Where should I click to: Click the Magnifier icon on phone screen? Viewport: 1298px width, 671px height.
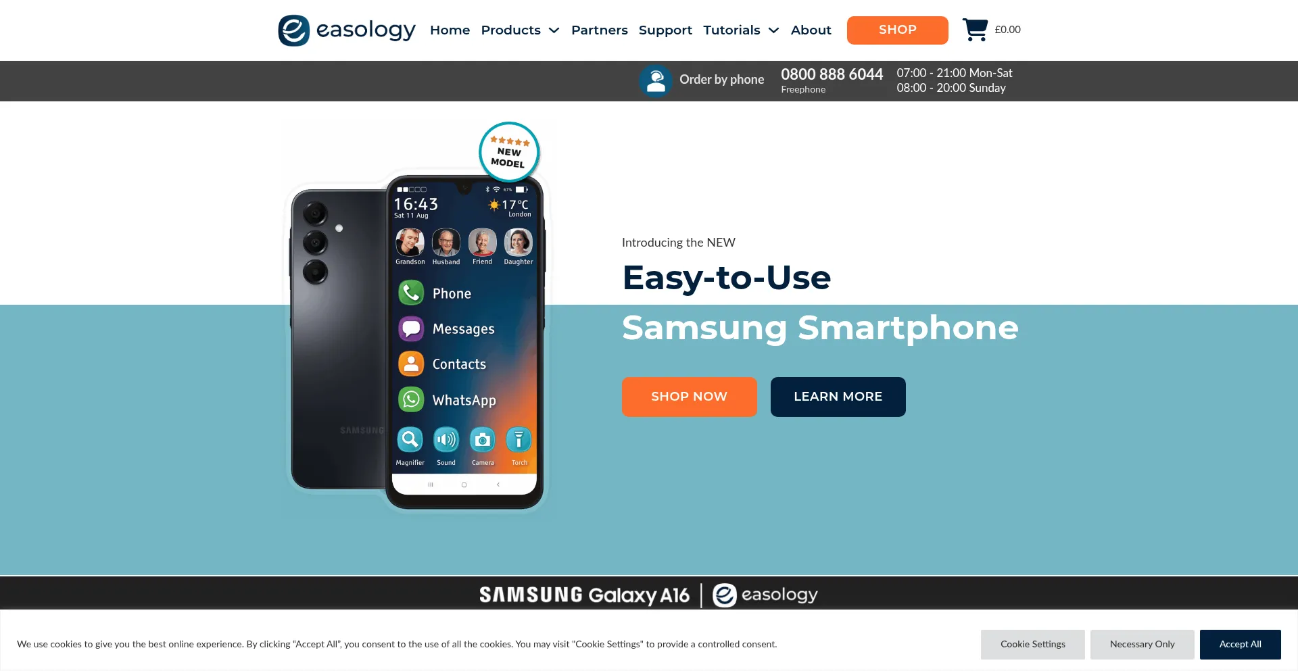[410, 440]
